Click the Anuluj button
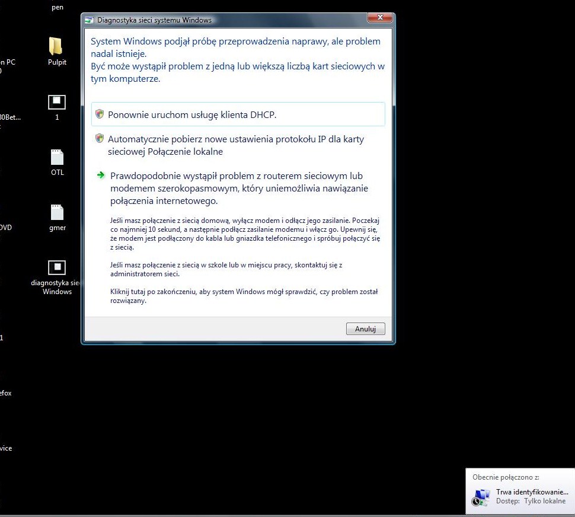The width and height of the screenshot is (575, 517). [x=365, y=328]
